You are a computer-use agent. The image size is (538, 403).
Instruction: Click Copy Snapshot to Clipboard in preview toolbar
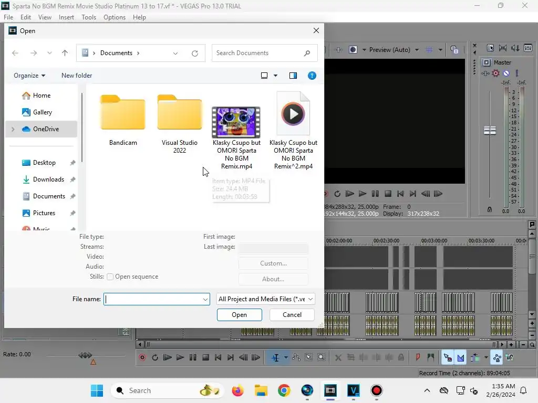point(454,50)
